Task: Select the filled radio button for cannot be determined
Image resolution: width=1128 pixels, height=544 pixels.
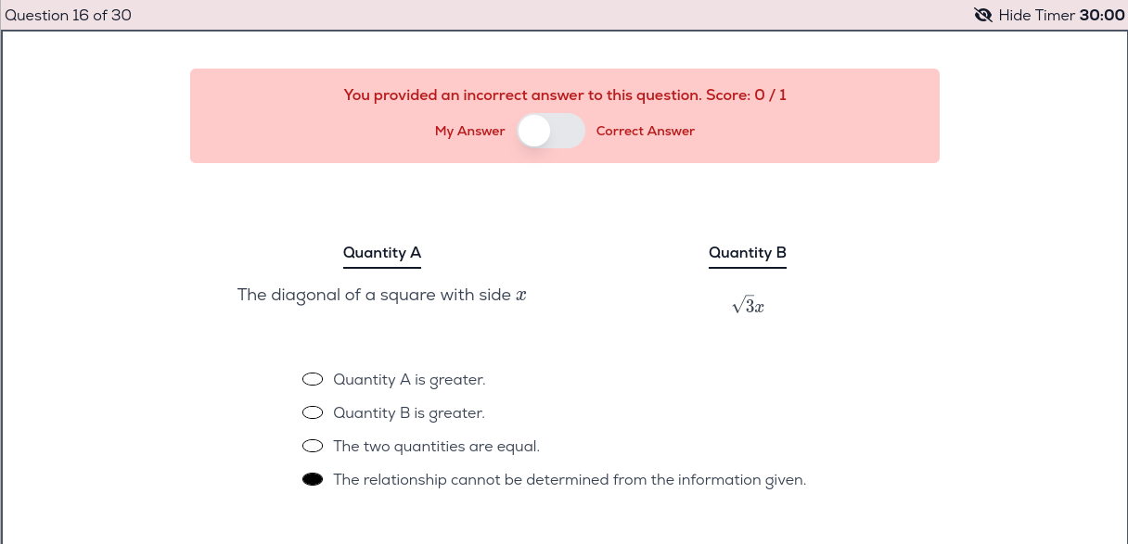Action: coord(314,479)
